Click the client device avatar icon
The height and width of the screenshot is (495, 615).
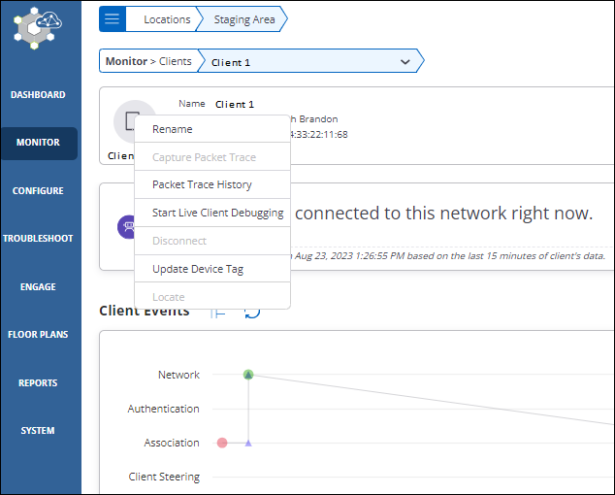pos(133,121)
